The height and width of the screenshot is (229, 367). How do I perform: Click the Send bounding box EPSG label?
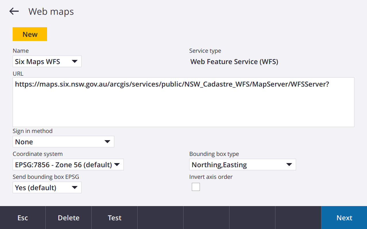[x=46, y=177]
